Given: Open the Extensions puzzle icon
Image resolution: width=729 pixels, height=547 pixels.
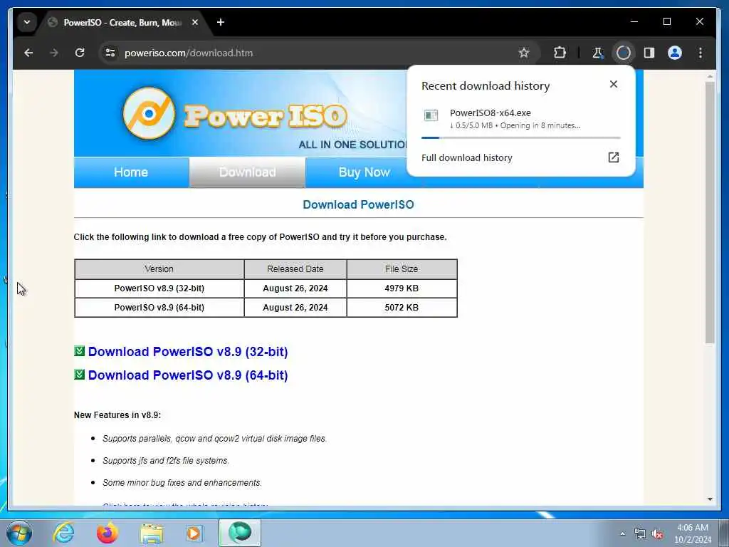Looking at the screenshot, I should pyautogui.click(x=560, y=53).
